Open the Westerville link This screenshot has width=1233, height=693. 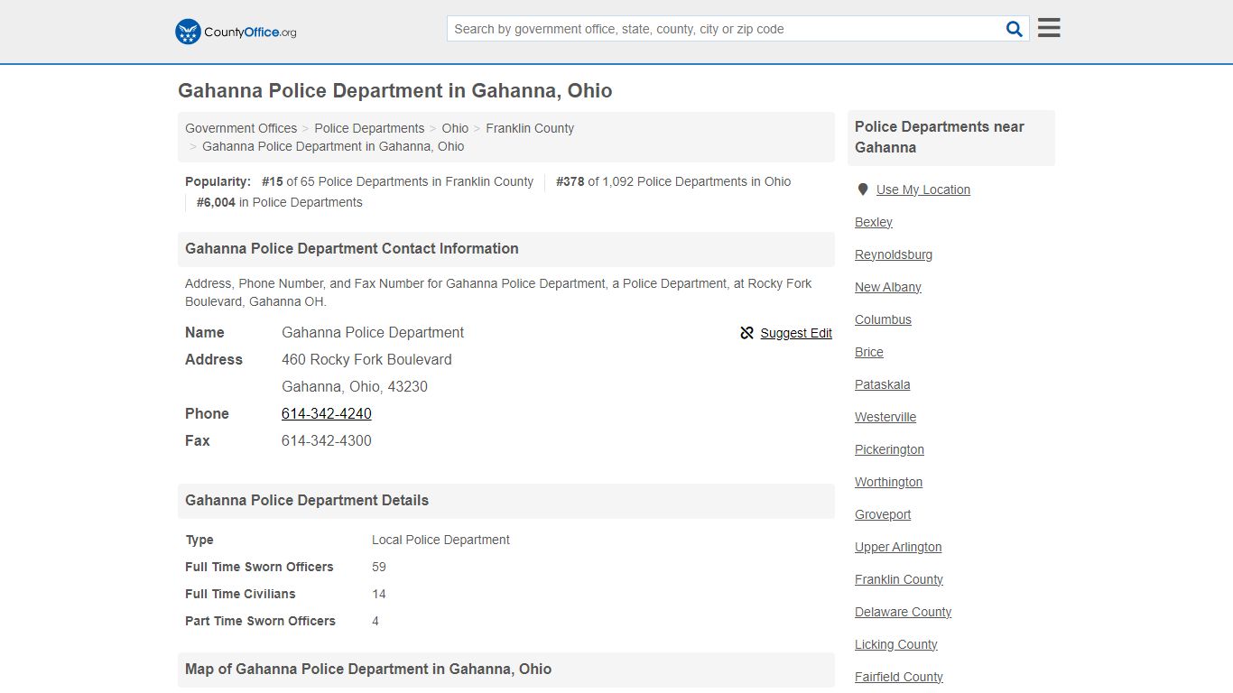[885, 417]
